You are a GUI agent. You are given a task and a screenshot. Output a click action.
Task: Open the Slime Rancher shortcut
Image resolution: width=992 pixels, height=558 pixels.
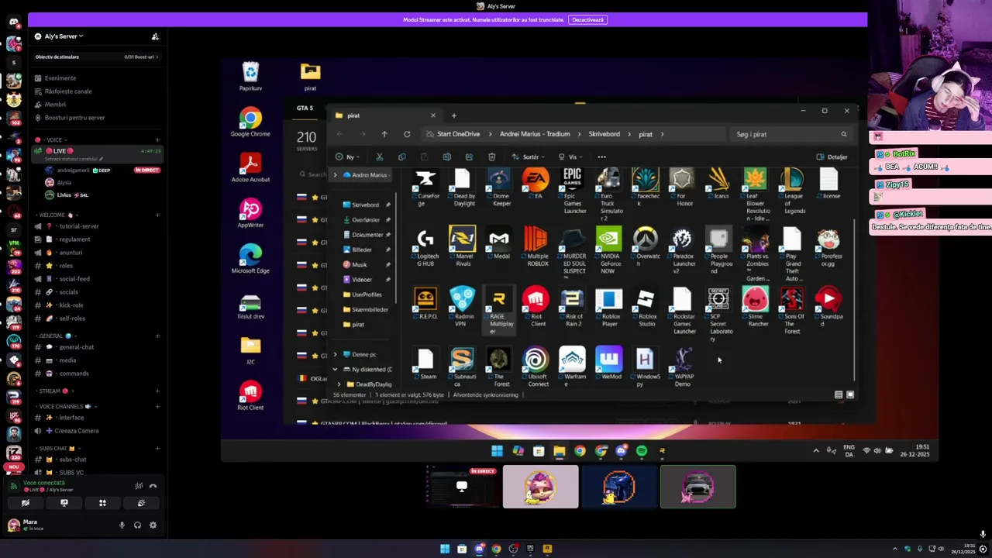(x=756, y=307)
